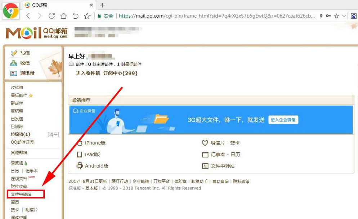Viewport: 358px width, 219px height.
Task: Click the browser refresh icon
Action: [52, 16]
